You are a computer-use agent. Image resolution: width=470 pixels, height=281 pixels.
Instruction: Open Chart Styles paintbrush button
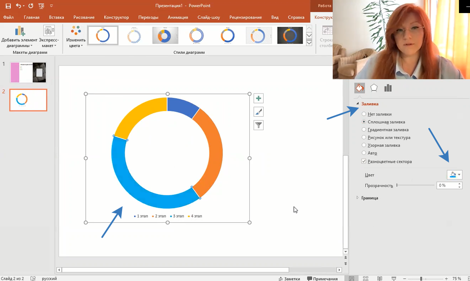coord(258,112)
